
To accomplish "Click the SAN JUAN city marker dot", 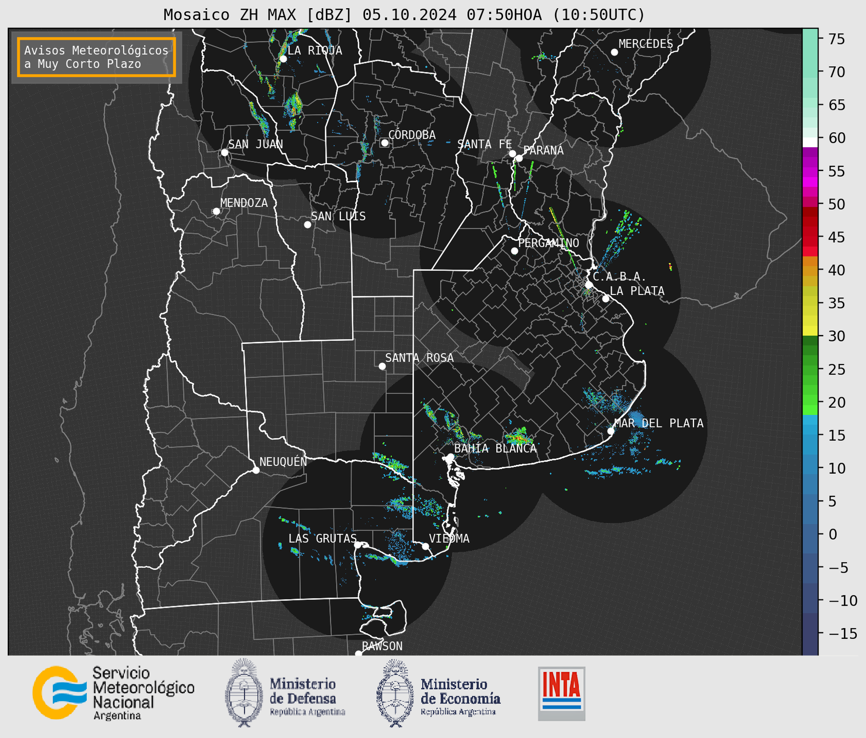I will tap(224, 152).
